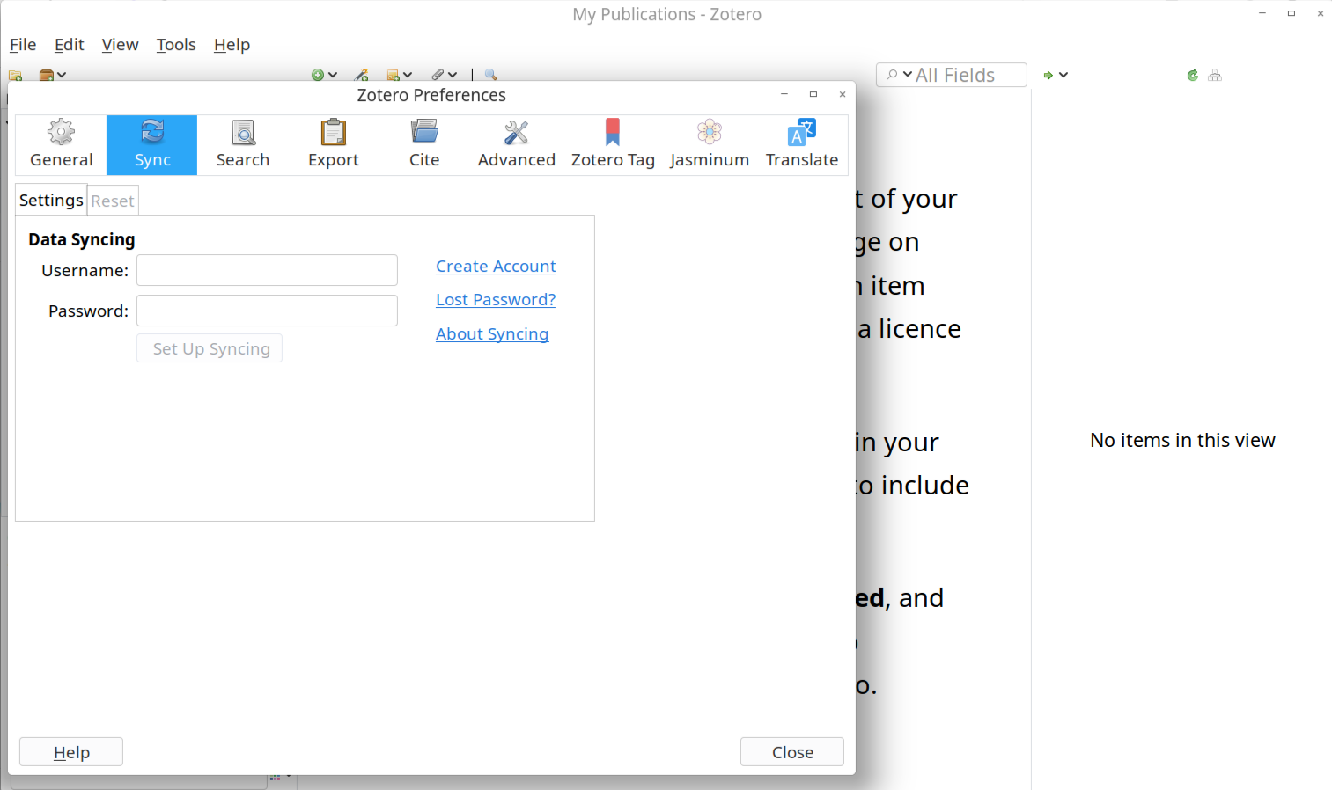Click New Library box icon in main toolbar
This screenshot has height=790, width=1332.
(x=47, y=76)
